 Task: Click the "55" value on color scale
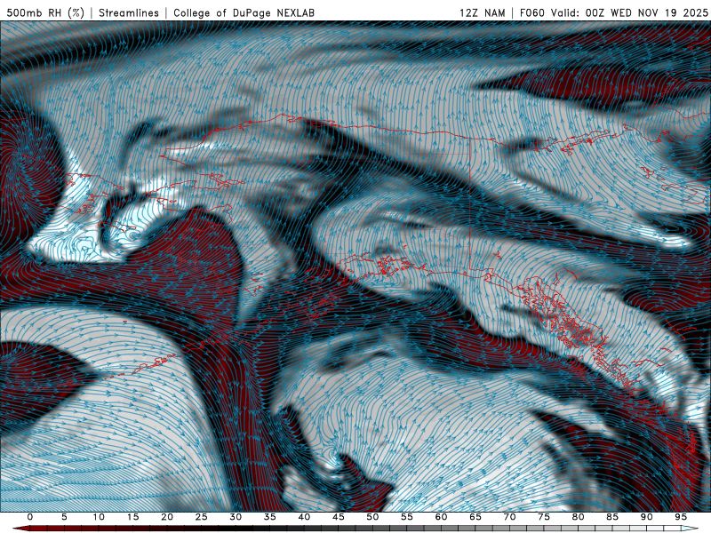[x=407, y=517]
